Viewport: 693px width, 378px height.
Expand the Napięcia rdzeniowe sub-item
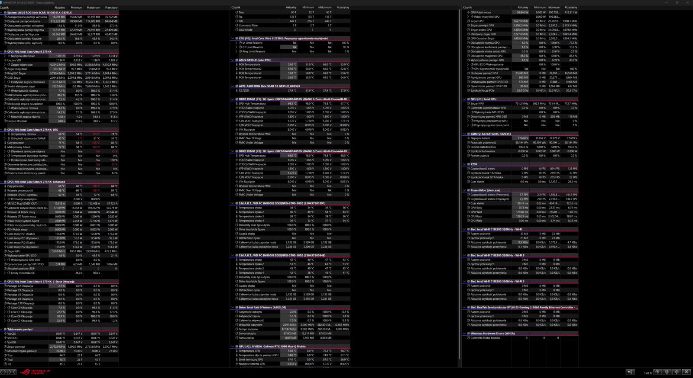[x=5, y=56]
